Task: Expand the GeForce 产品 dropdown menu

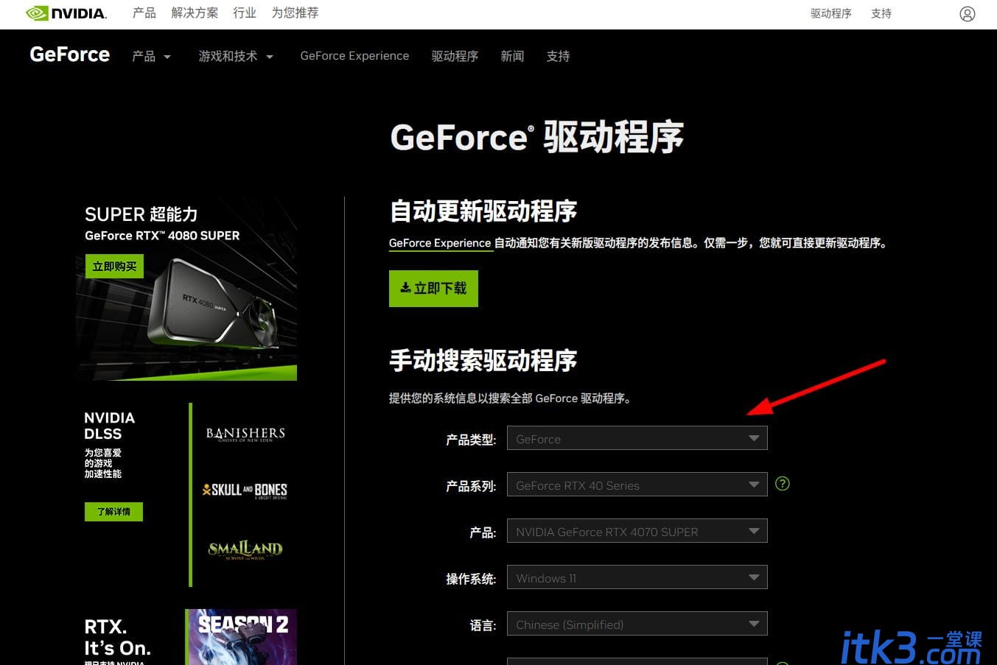Action: tap(151, 57)
